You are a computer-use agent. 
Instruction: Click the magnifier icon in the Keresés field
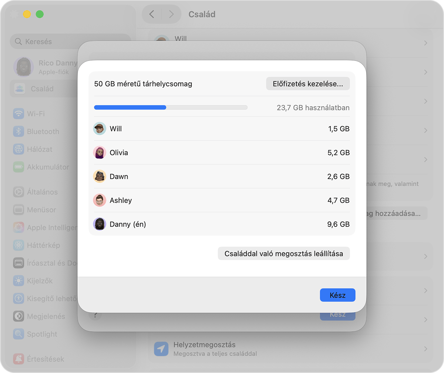[x=18, y=41]
